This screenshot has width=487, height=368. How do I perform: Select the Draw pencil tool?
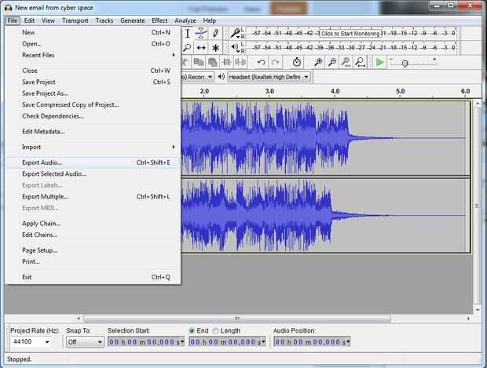click(x=216, y=34)
